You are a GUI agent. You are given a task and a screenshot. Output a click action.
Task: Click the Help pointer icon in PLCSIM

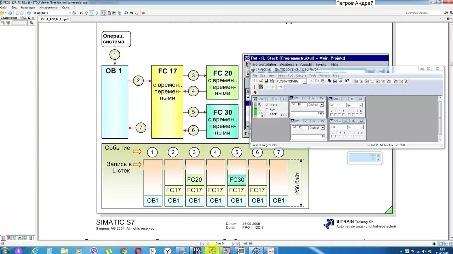click(347, 81)
